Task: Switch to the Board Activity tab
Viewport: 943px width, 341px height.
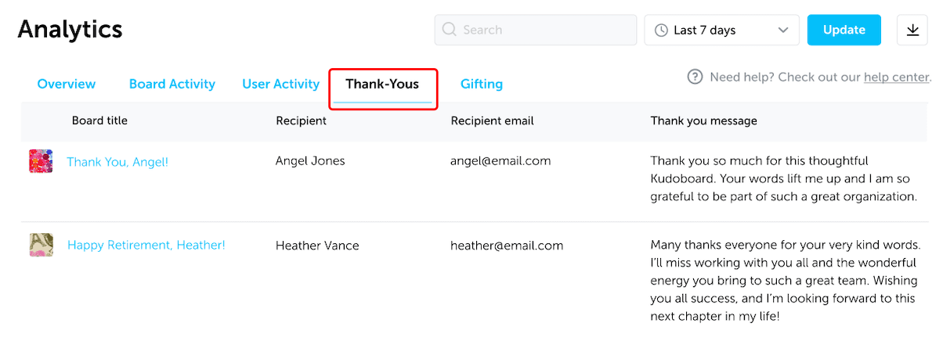Action: coord(172,84)
